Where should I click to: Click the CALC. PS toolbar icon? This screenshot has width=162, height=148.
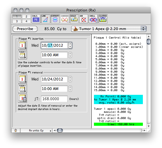(x=36, y=19)
